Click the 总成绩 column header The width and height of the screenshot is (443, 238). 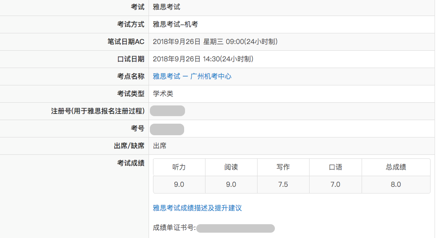396,167
